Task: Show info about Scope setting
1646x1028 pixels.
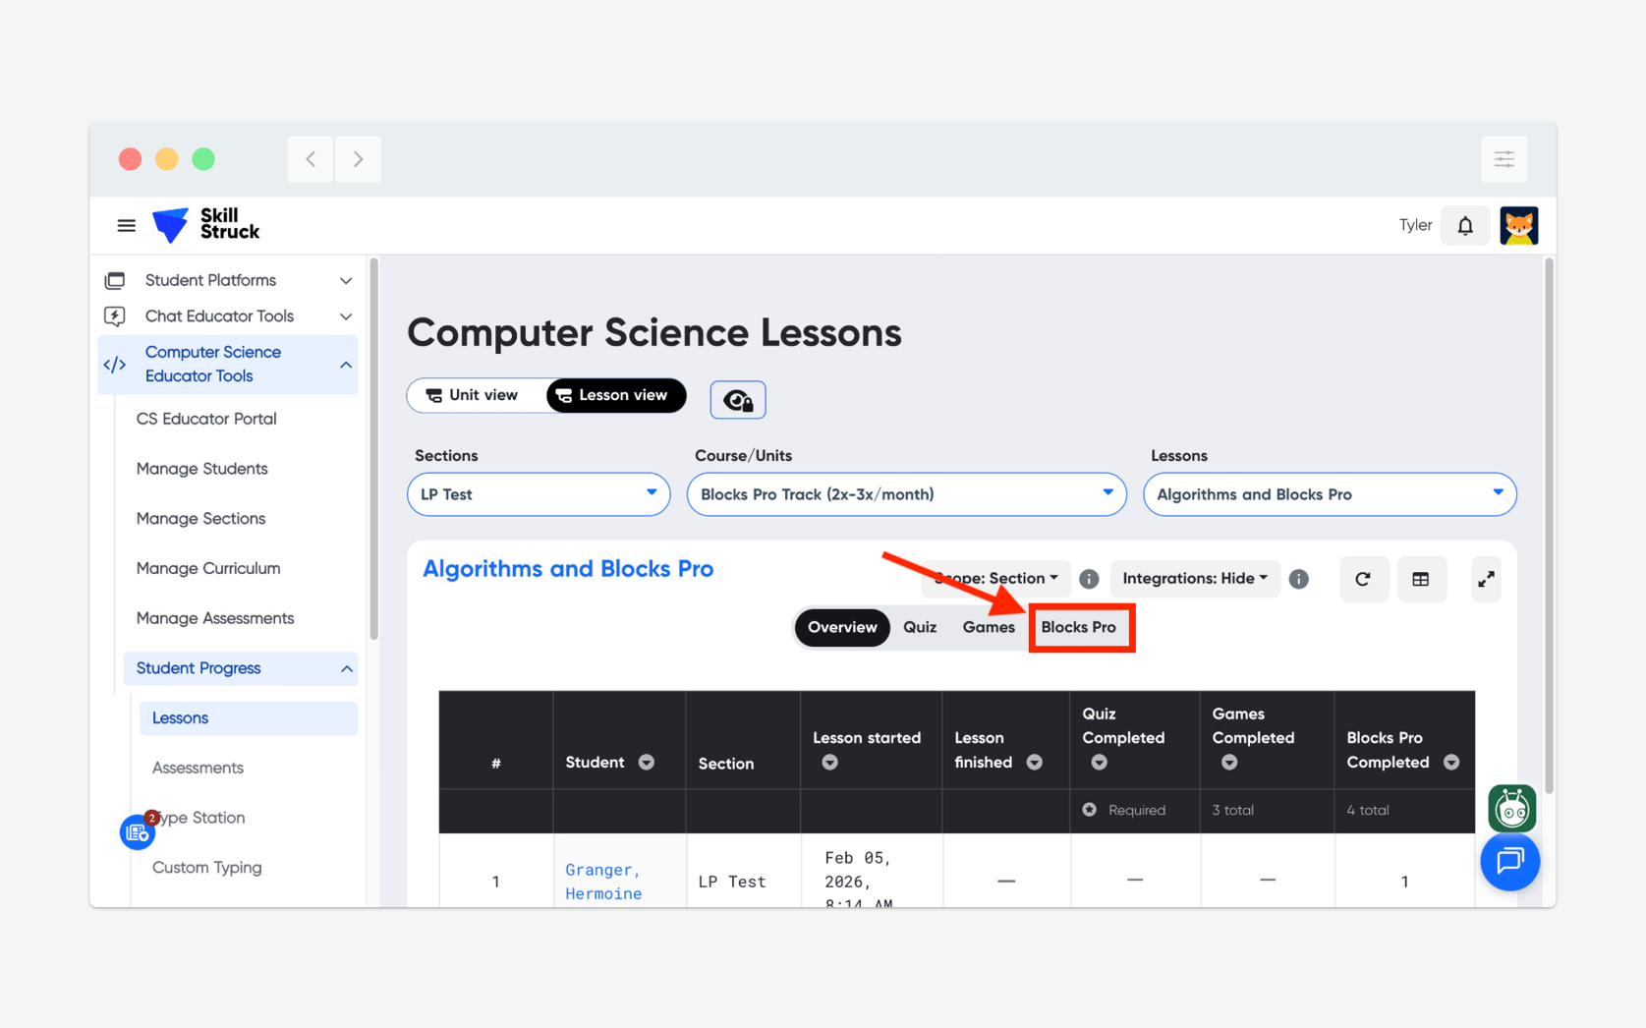Action: pos(1089,579)
